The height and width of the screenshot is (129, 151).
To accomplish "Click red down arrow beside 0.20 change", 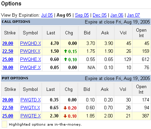I will click(65, 108).
